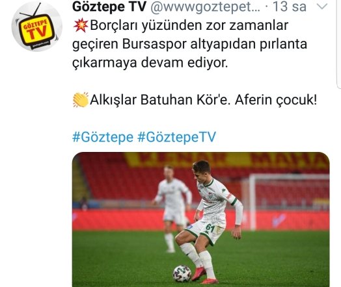Click player number 61 in the photo

(x=210, y=228)
